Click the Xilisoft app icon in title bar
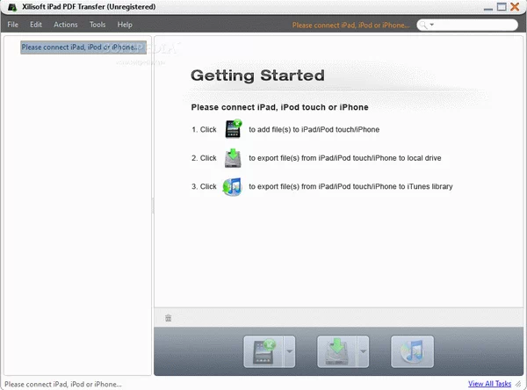Image resolution: width=527 pixels, height=390 pixels. pos(10,8)
